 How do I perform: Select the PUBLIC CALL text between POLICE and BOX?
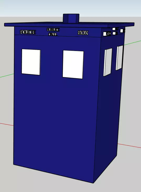pyautogui.click(x=53, y=32)
